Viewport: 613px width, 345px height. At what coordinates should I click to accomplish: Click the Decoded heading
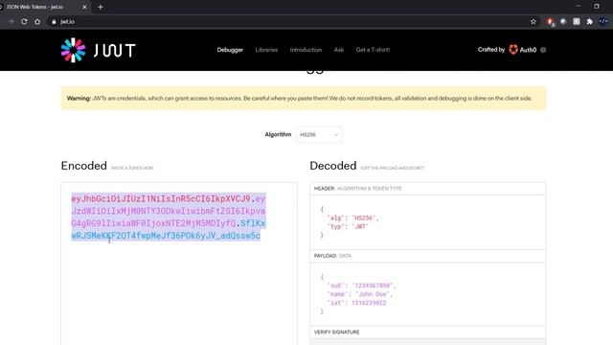tap(333, 166)
